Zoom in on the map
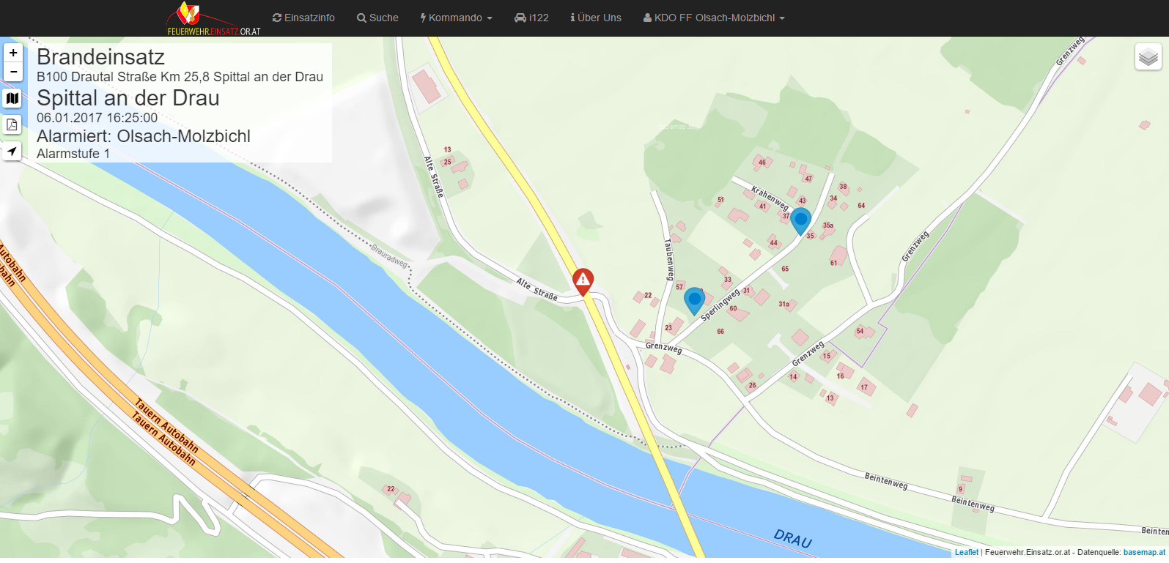The height and width of the screenshot is (563, 1169). (x=13, y=53)
